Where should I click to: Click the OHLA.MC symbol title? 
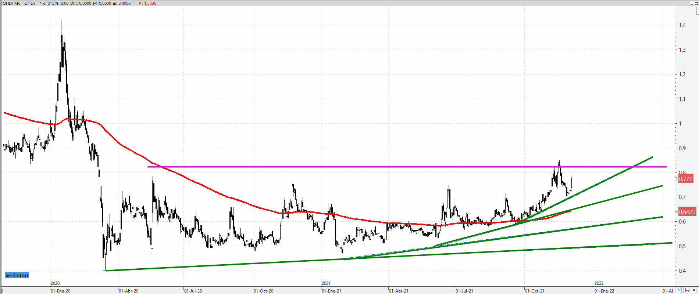(13, 3)
